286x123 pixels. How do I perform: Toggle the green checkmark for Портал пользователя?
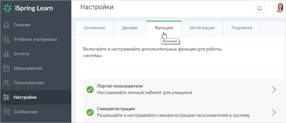[x=90, y=90]
